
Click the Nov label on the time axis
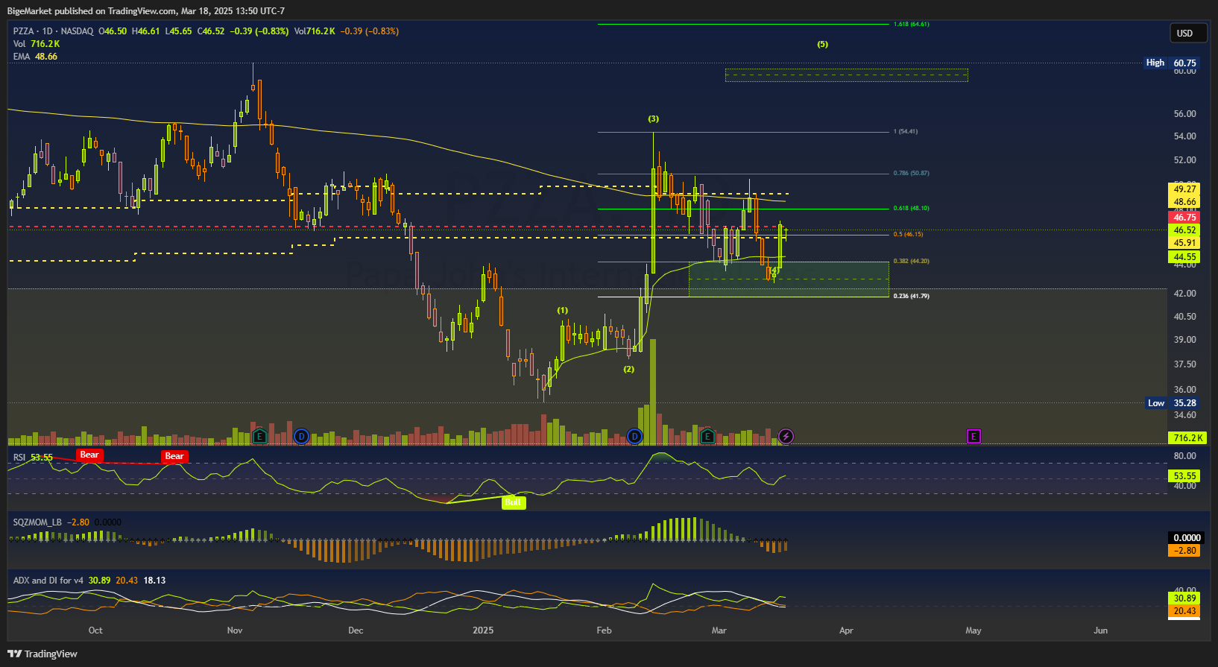coord(235,630)
